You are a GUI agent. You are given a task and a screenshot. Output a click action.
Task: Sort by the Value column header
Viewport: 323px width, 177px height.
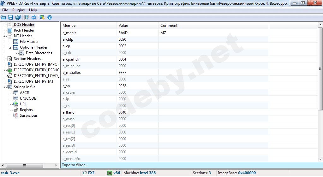click(137, 26)
